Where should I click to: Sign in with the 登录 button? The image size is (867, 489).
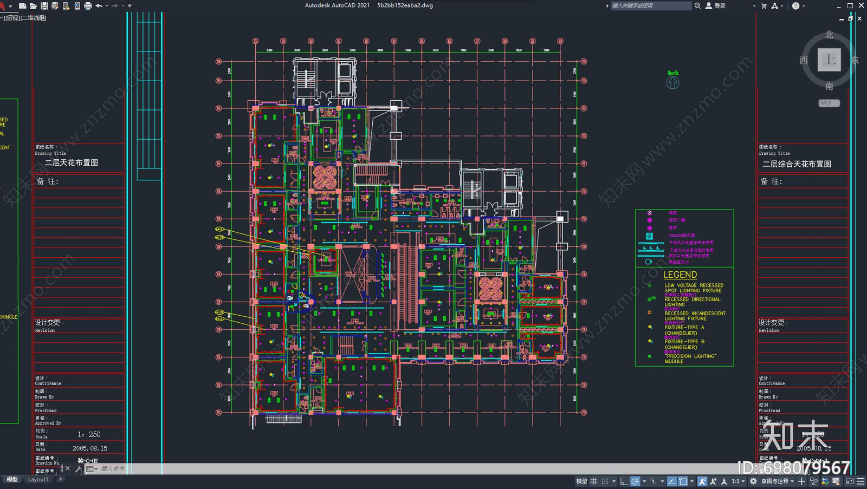click(x=716, y=5)
